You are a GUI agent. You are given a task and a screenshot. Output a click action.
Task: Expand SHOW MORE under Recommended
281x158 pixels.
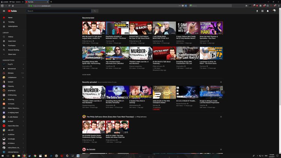(87, 75)
